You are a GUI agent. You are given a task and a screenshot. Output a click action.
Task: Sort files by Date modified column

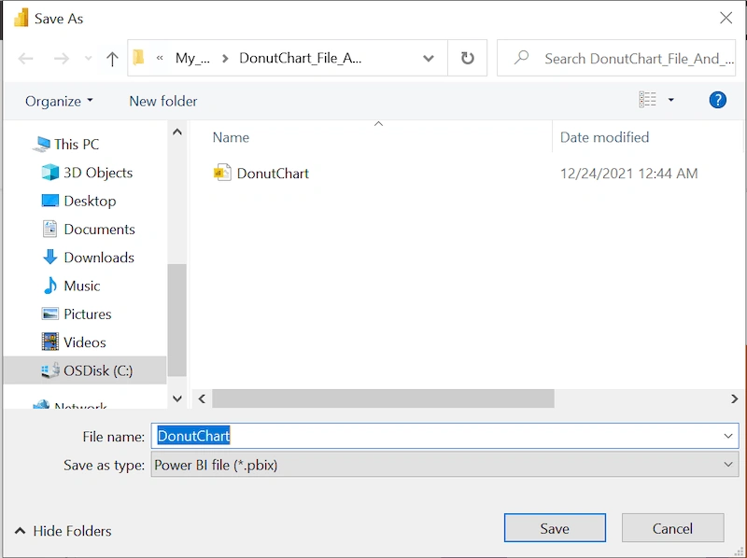coord(604,137)
